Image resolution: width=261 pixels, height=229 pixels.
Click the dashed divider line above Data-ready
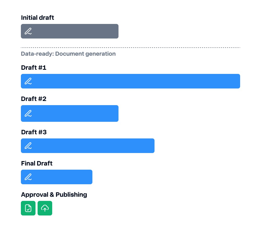[x=130, y=47]
